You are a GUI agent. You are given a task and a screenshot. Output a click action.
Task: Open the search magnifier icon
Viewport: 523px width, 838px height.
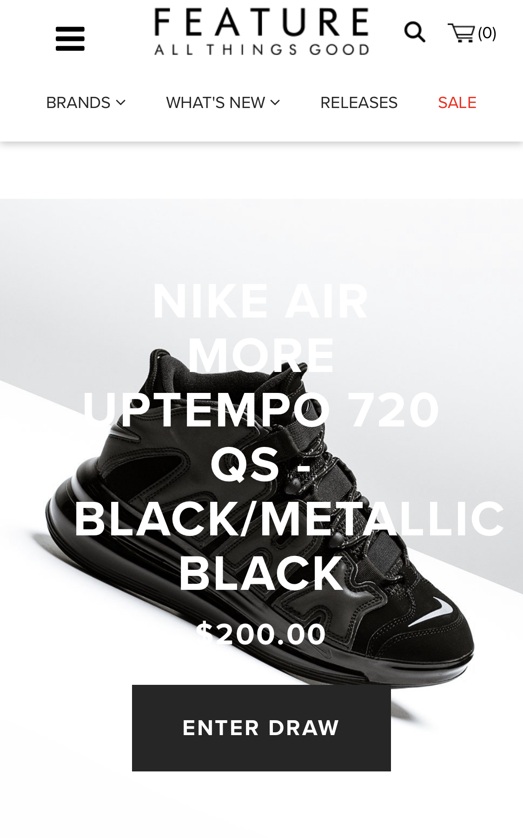point(415,32)
